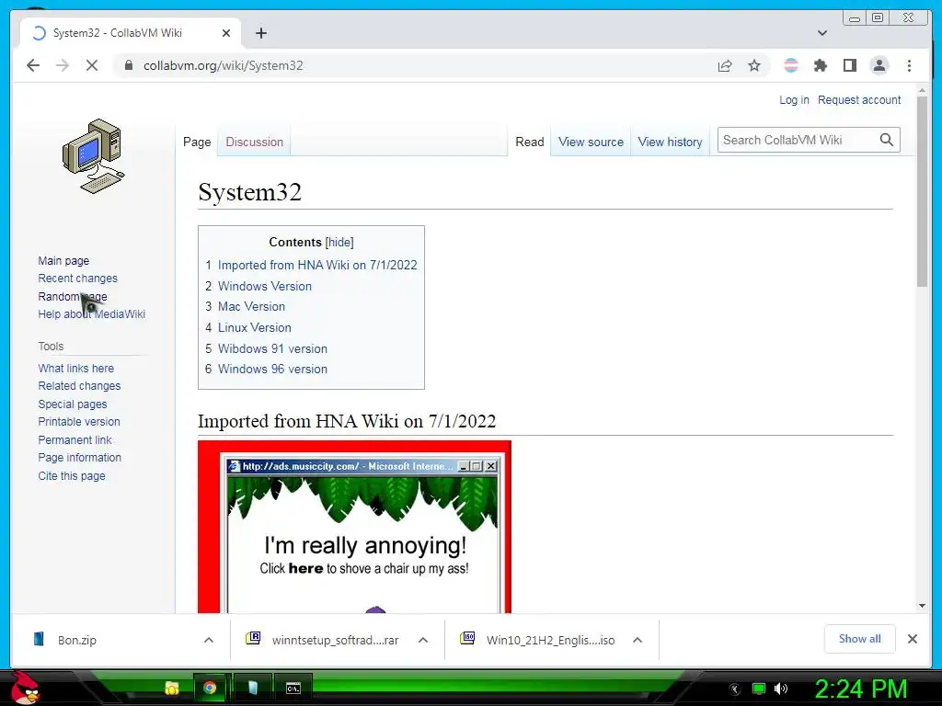Expand options chevron for Bon.zip download

209,640
